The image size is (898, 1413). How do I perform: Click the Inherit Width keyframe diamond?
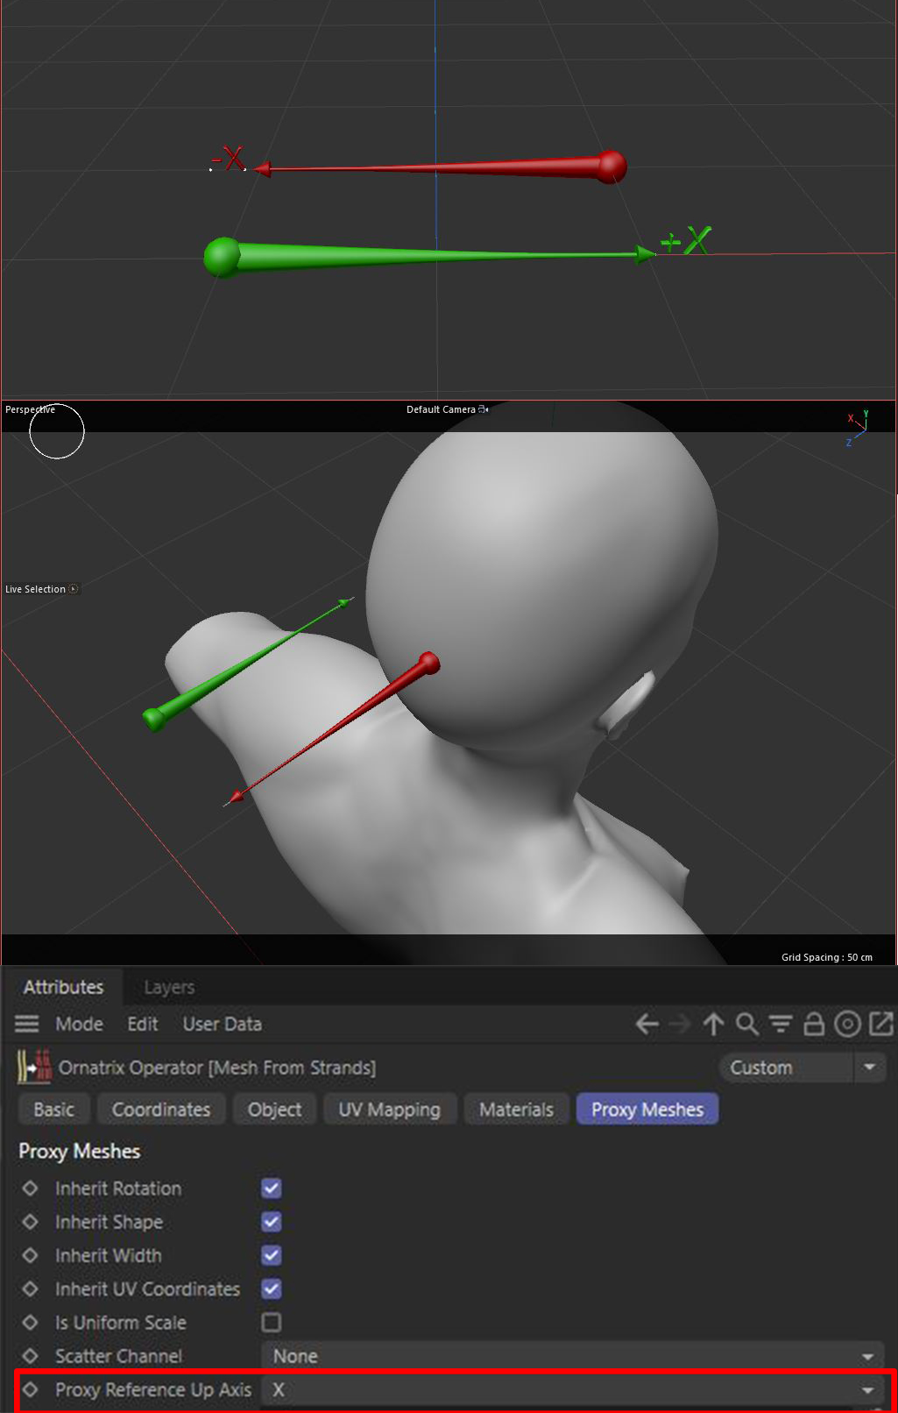click(30, 1255)
